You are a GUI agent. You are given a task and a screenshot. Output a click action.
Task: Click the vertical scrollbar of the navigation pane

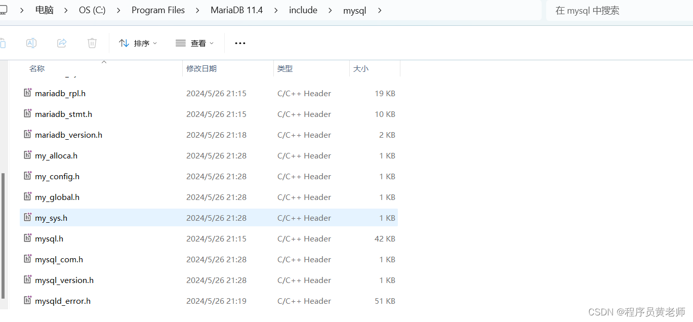coord(3,235)
